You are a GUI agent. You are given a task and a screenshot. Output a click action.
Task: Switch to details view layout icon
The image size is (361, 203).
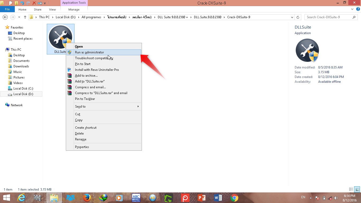click(x=351, y=189)
